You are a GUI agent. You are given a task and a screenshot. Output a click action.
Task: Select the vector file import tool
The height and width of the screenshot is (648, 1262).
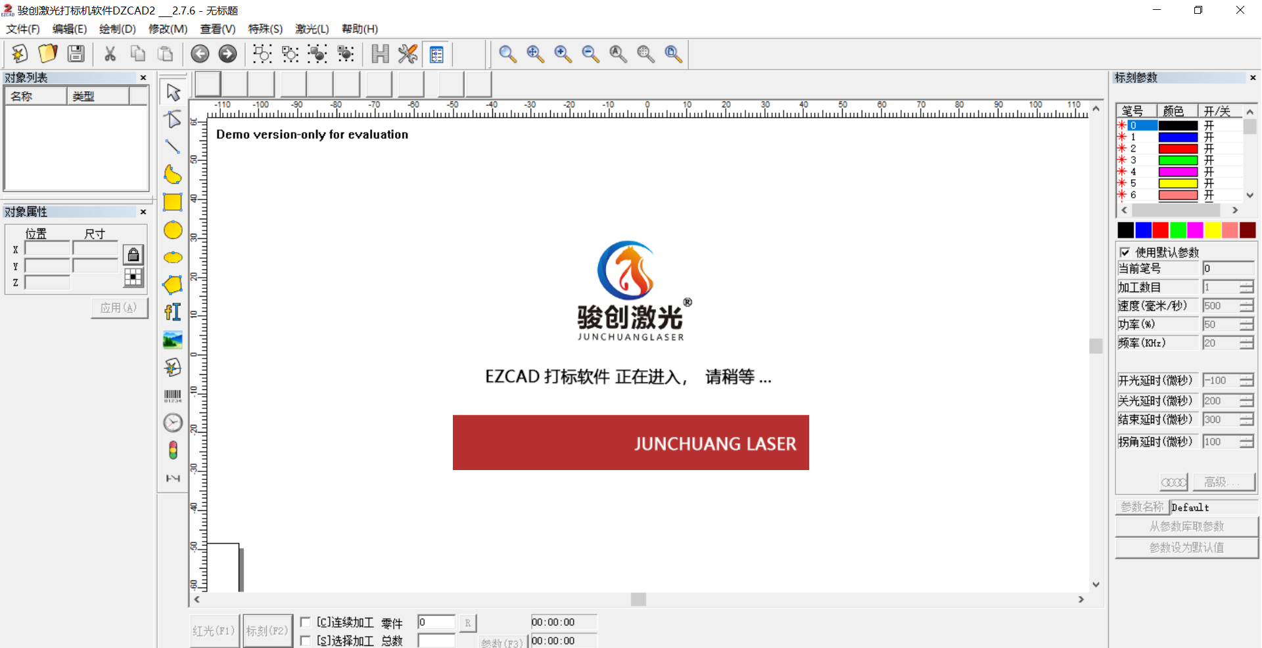pyautogui.click(x=173, y=368)
